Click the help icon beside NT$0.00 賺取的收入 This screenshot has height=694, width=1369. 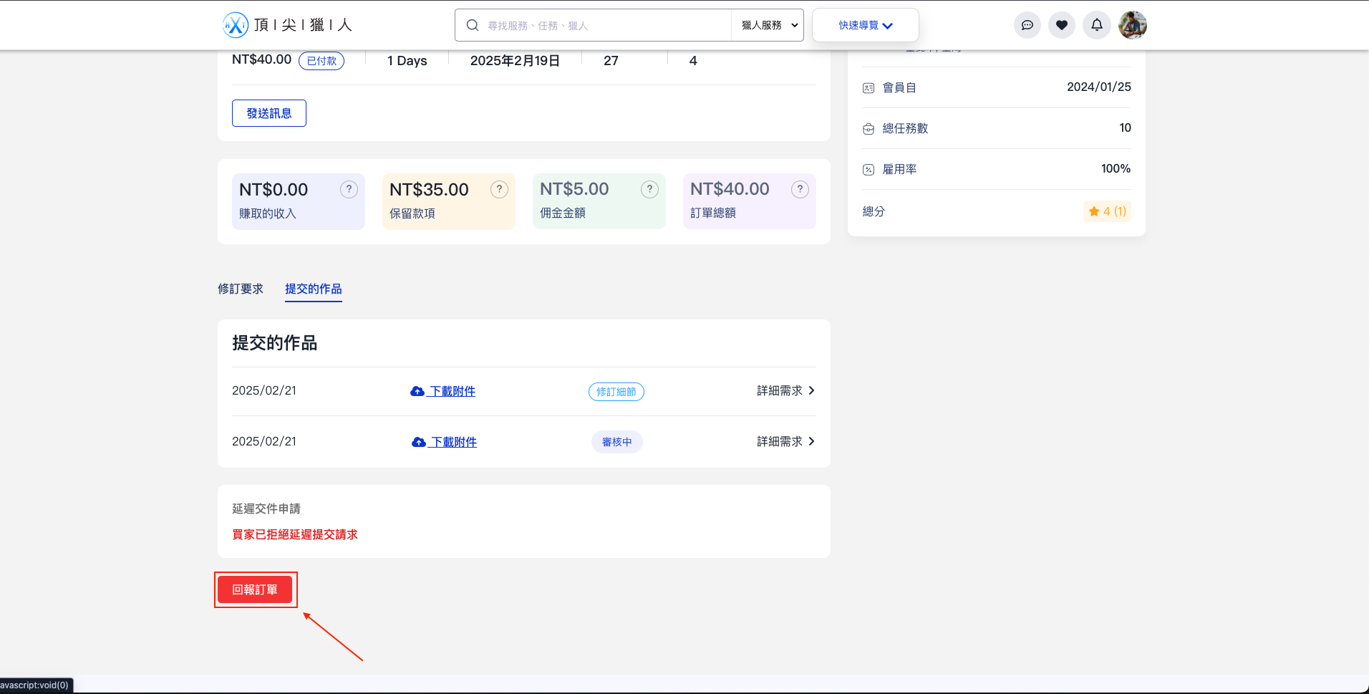tap(349, 189)
